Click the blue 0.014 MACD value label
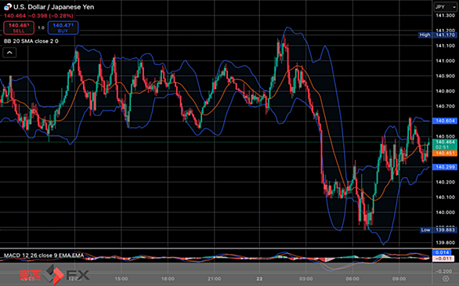 [442, 252]
